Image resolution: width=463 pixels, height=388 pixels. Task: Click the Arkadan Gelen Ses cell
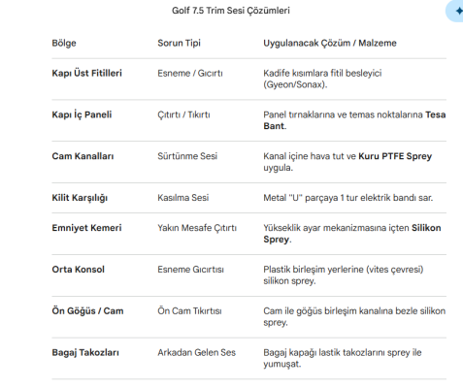click(196, 352)
